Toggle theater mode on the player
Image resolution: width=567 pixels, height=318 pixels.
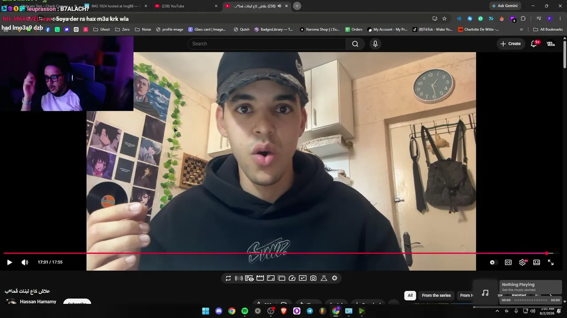536,262
